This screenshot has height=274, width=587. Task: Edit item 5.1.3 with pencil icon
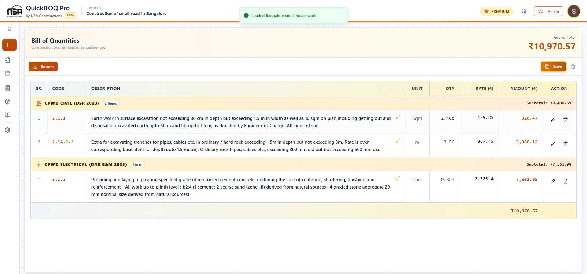tap(553, 181)
